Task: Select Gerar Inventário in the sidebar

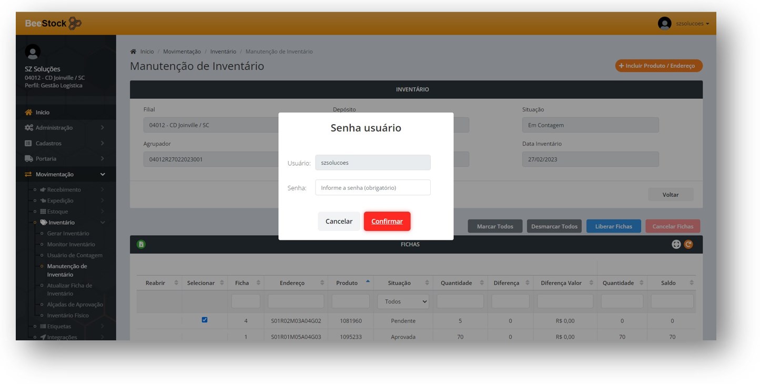Action: coord(68,234)
